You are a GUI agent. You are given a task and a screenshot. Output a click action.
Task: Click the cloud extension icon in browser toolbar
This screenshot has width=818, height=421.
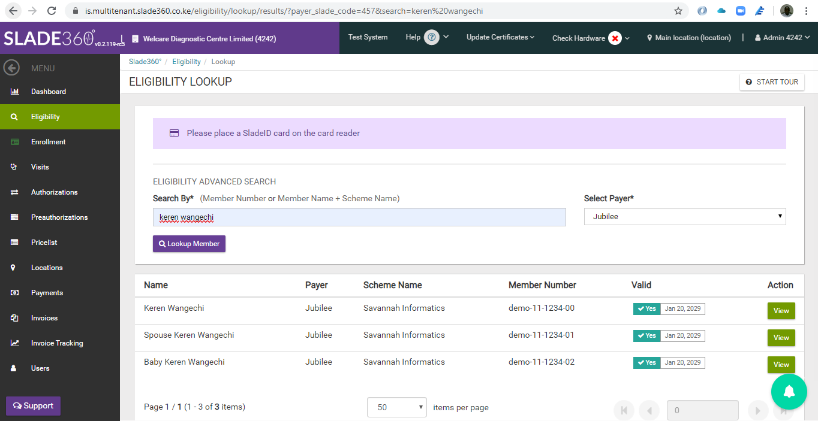click(x=721, y=11)
